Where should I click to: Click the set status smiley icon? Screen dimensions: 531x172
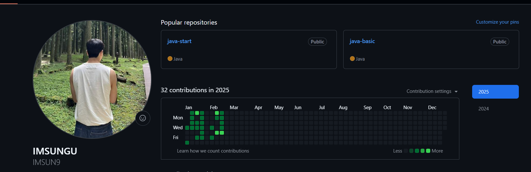(x=143, y=118)
